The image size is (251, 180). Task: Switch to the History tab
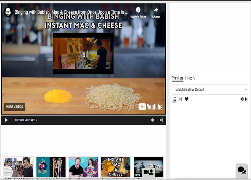point(190,78)
